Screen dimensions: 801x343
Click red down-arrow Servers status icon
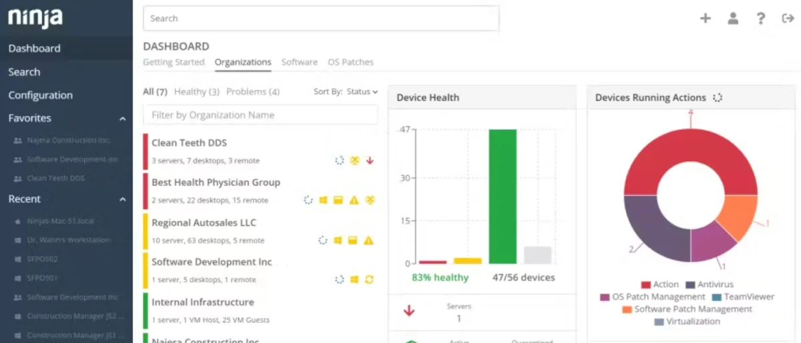coord(409,311)
